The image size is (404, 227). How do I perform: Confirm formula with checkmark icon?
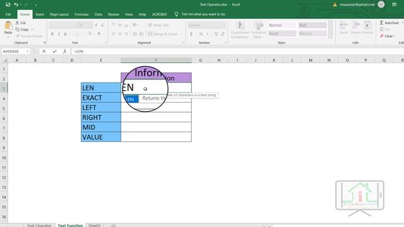(x=54, y=52)
